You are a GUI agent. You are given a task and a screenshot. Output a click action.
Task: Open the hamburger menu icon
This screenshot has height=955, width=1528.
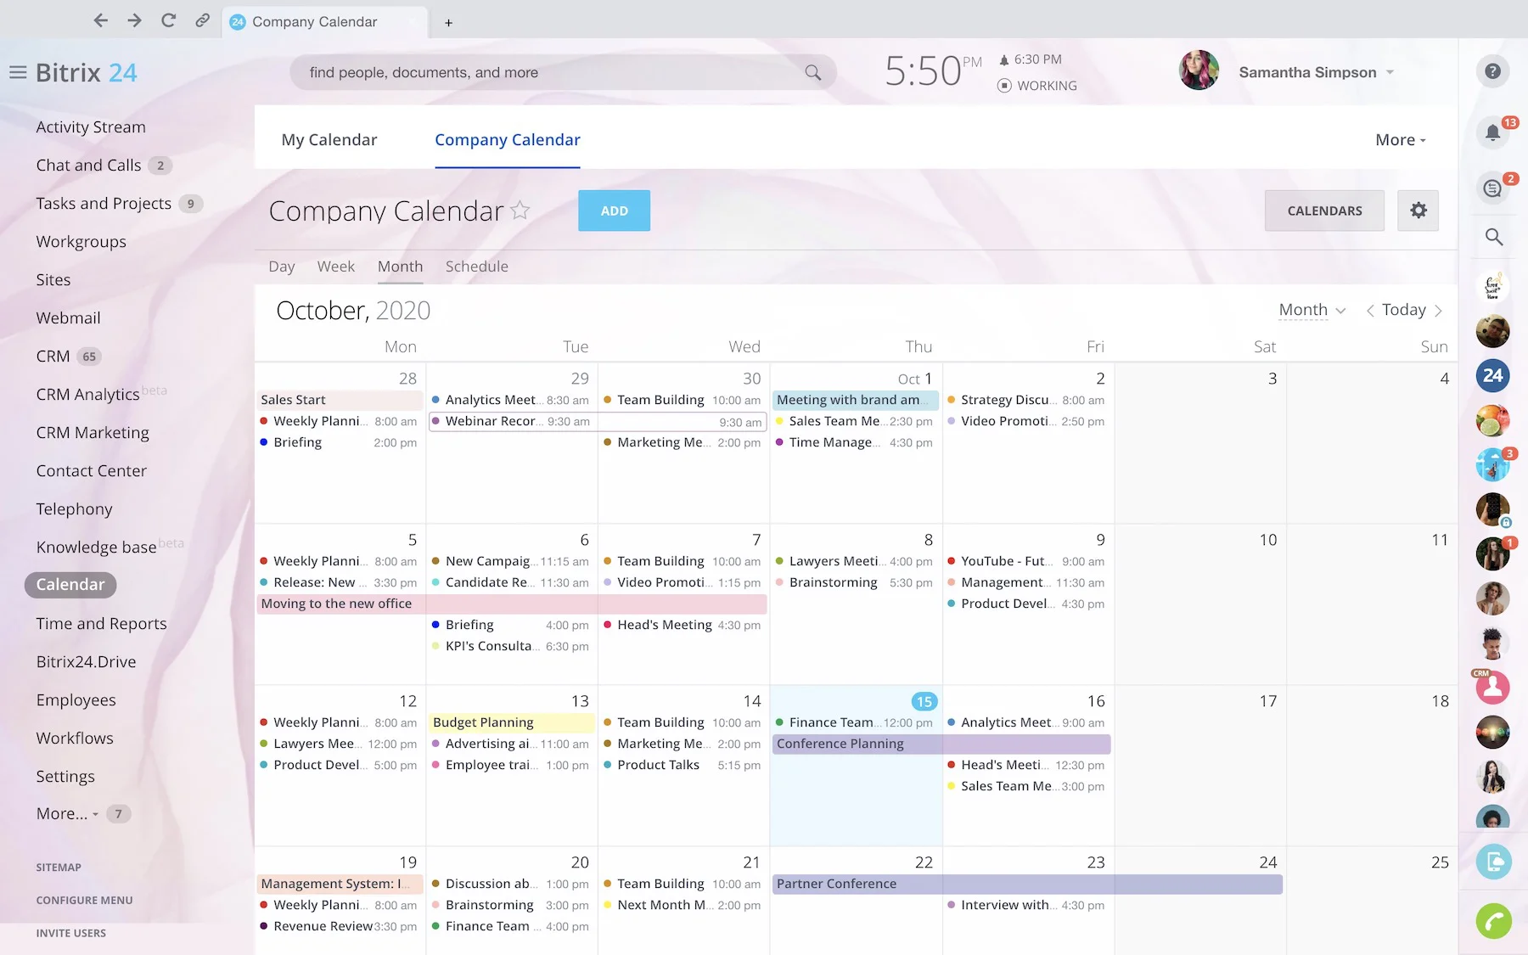18,73
